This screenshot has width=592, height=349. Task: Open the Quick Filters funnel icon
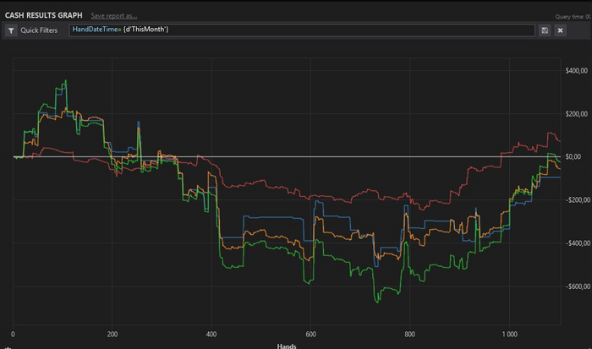click(x=11, y=30)
